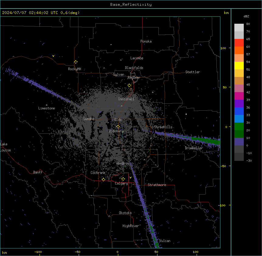
Task: Select the blue 33-36 dBZ swatch
Action: click(x=239, y=111)
